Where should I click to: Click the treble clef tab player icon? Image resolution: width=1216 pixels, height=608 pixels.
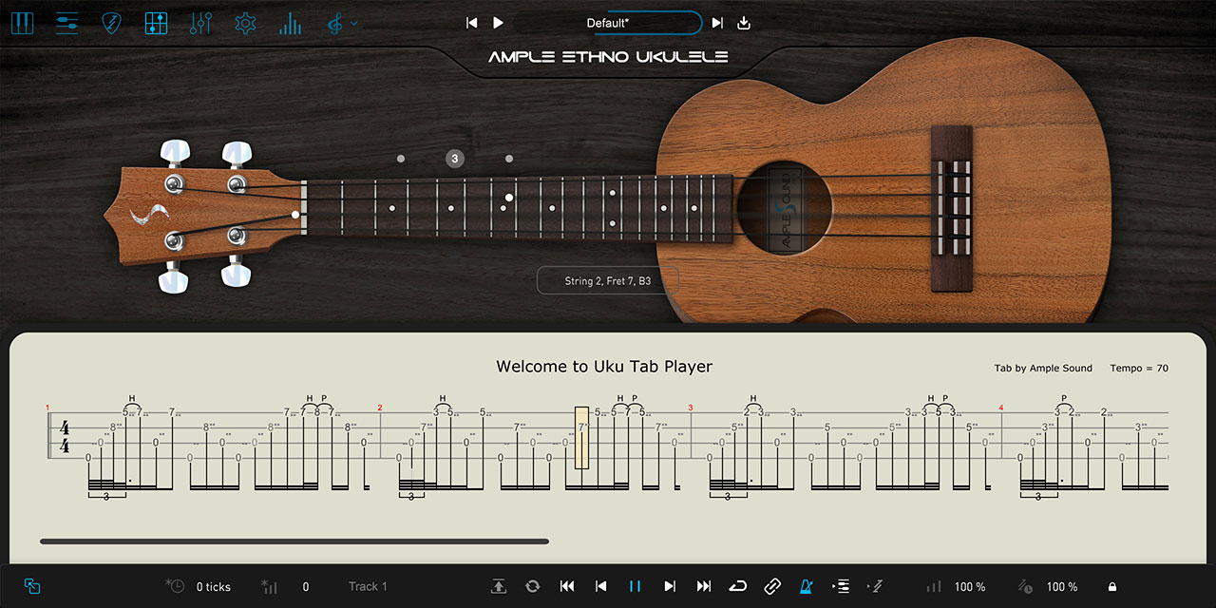click(334, 23)
